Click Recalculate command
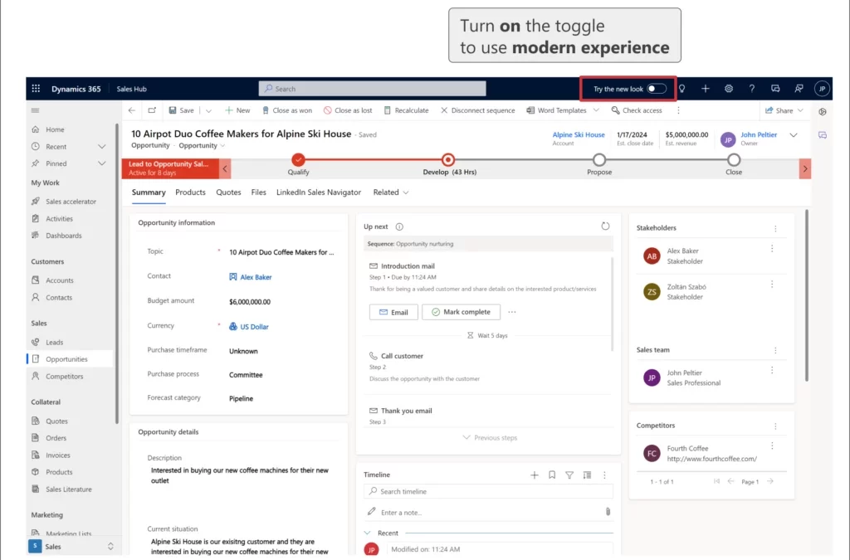Screen dimensions: 850x560 point(406,110)
